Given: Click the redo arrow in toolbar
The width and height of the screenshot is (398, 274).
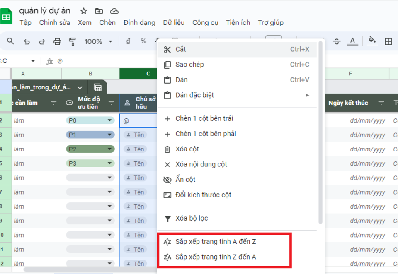Looking at the screenshot, I should coord(42,41).
